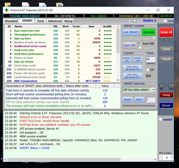Click the Begin test button

[127, 100]
